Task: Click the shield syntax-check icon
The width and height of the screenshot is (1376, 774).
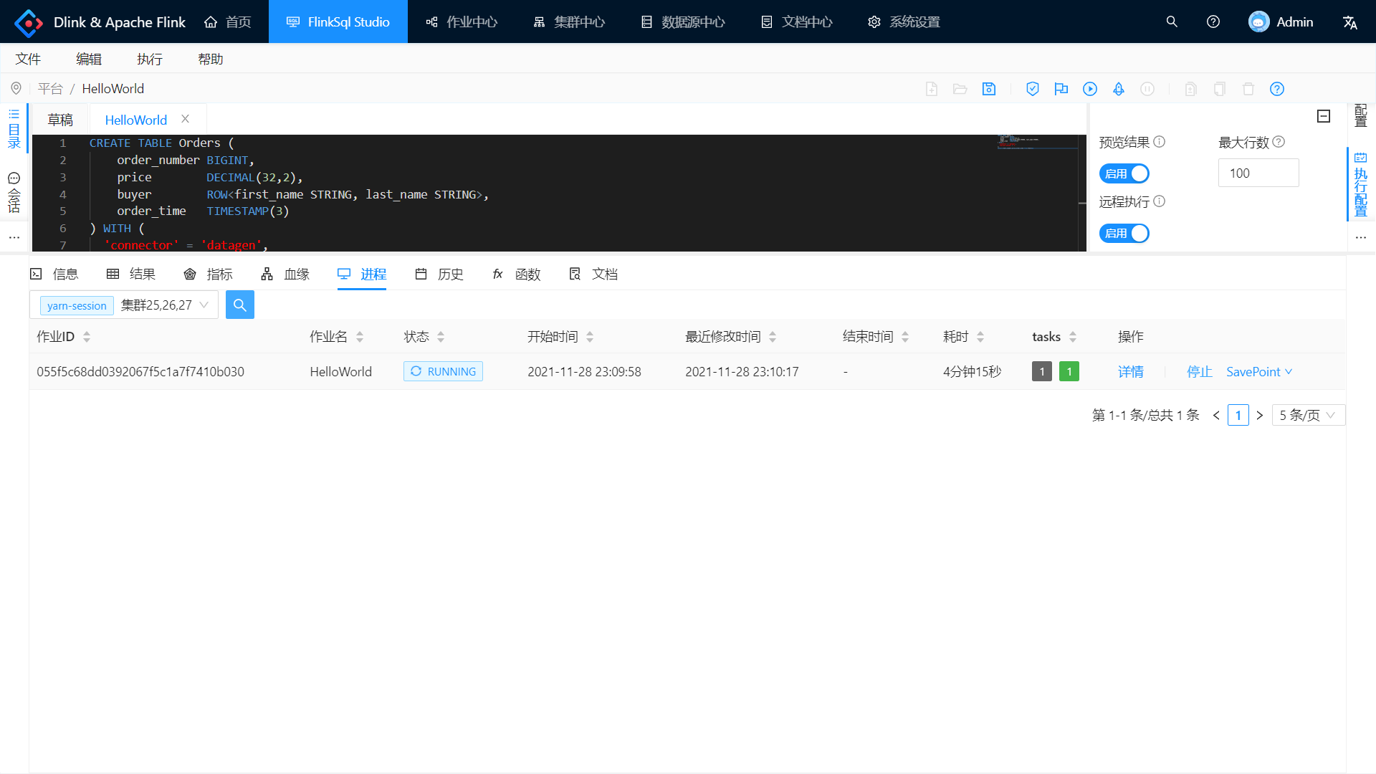Action: pyautogui.click(x=1032, y=89)
